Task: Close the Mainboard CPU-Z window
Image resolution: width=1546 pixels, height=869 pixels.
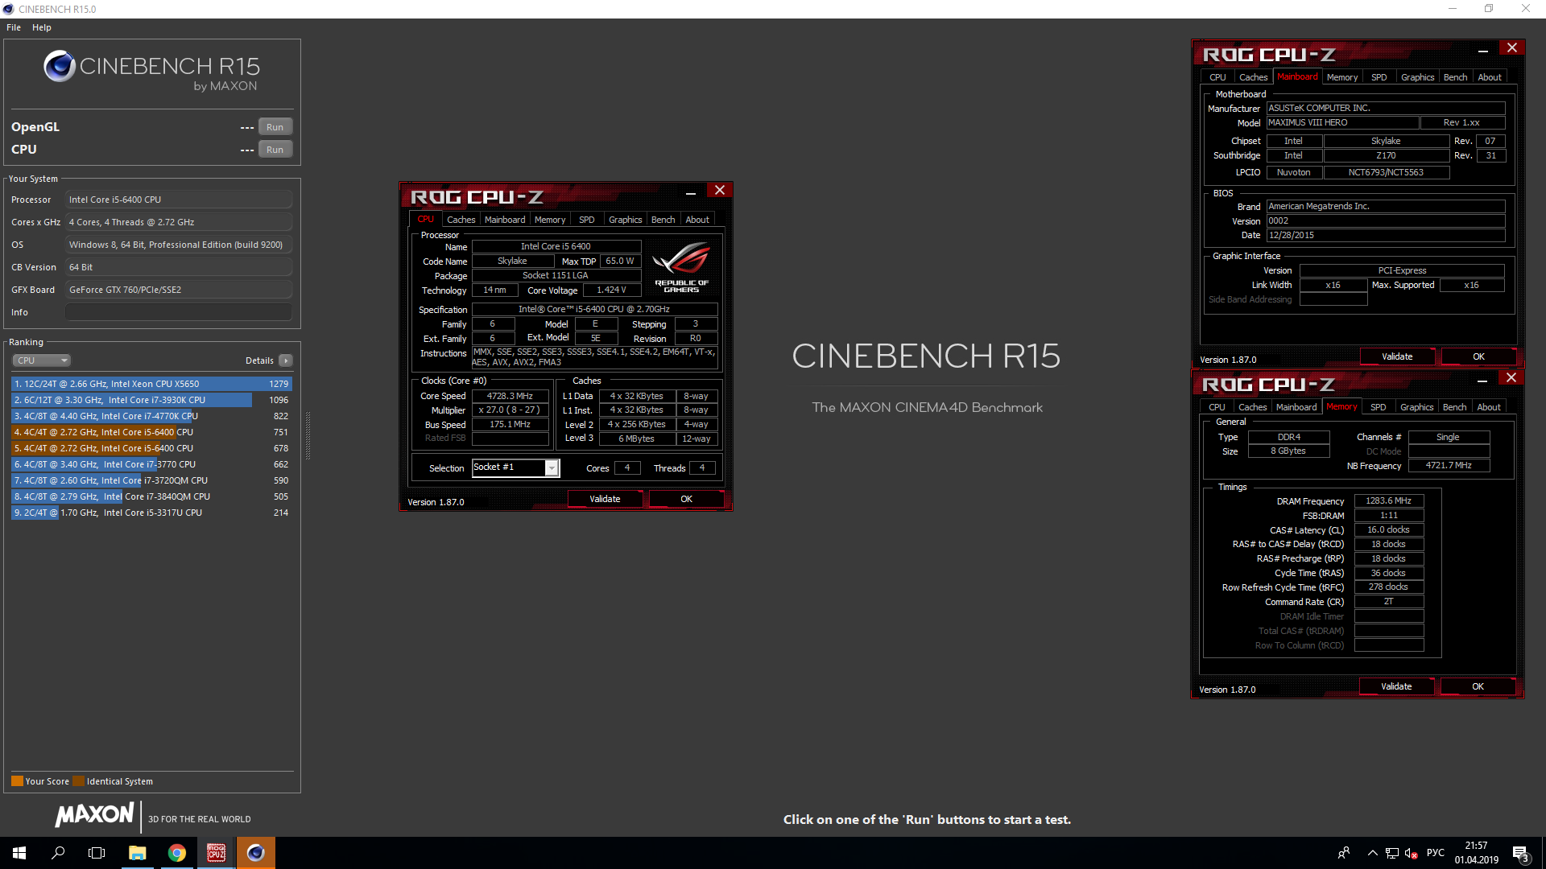Action: (1512, 48)
